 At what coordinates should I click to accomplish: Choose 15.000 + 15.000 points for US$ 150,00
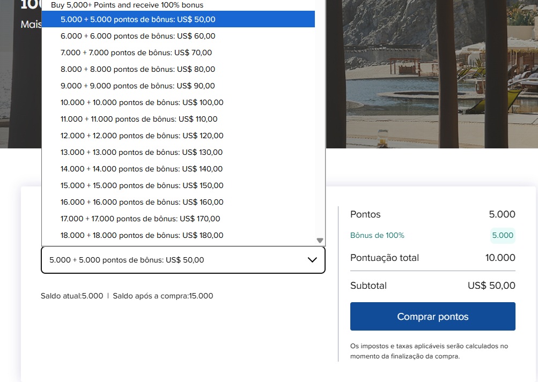pos(142,185)
